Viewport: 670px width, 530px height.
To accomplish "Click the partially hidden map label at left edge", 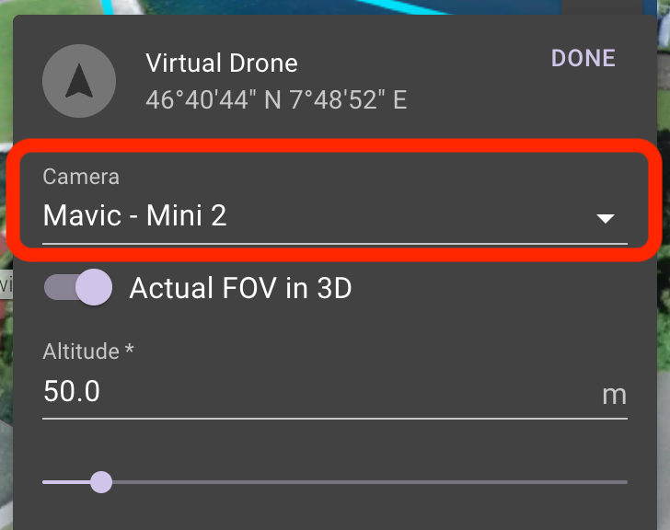I will click(x=6, y=283).
